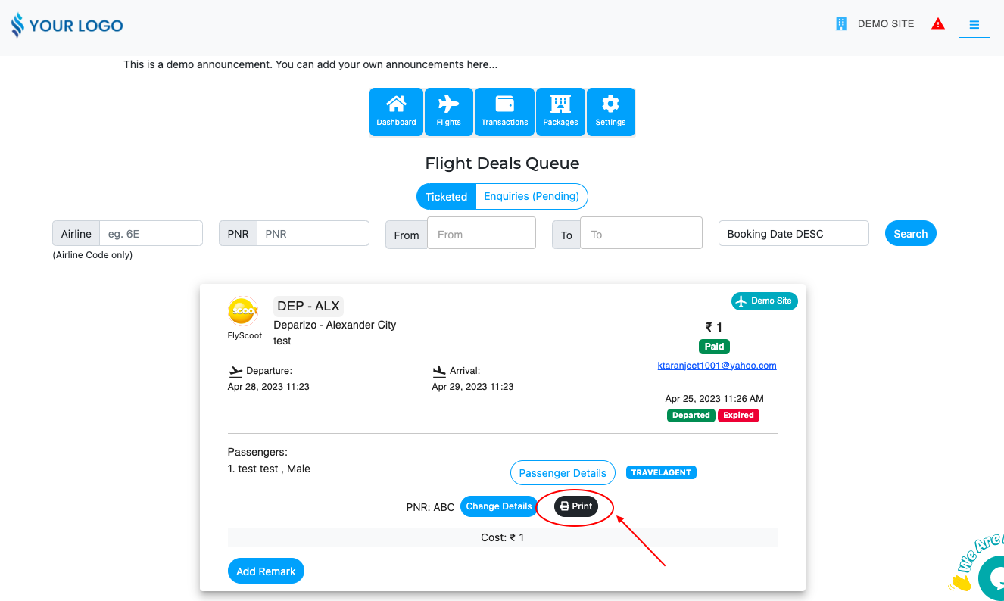Focus the PNR search input
The height and width of the screenshot is (601, 1004).
(312, 234)
